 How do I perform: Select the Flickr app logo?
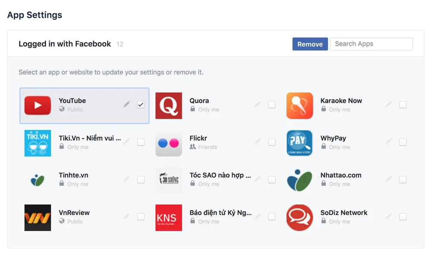[x=168, y=143]
